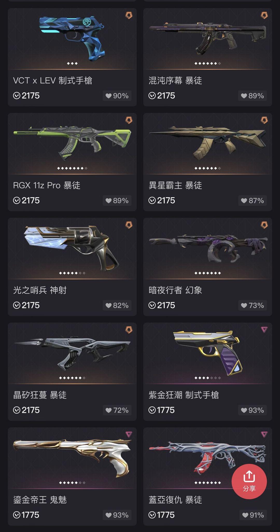Open the 異星霸主 暴徒 skin title
This screenshot has width=280, height=532.
(x=175, y=185)
